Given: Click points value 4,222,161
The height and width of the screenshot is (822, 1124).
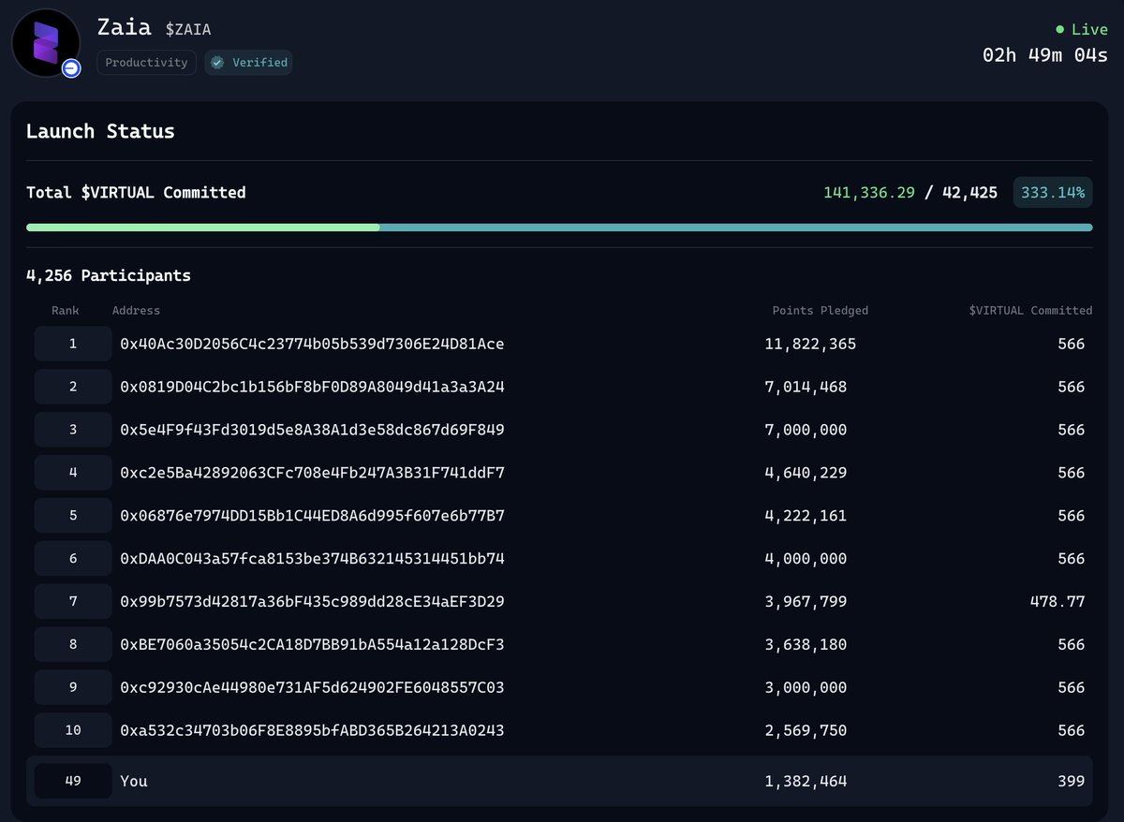Looking at the screenshot, I should [x=806, y=516].
